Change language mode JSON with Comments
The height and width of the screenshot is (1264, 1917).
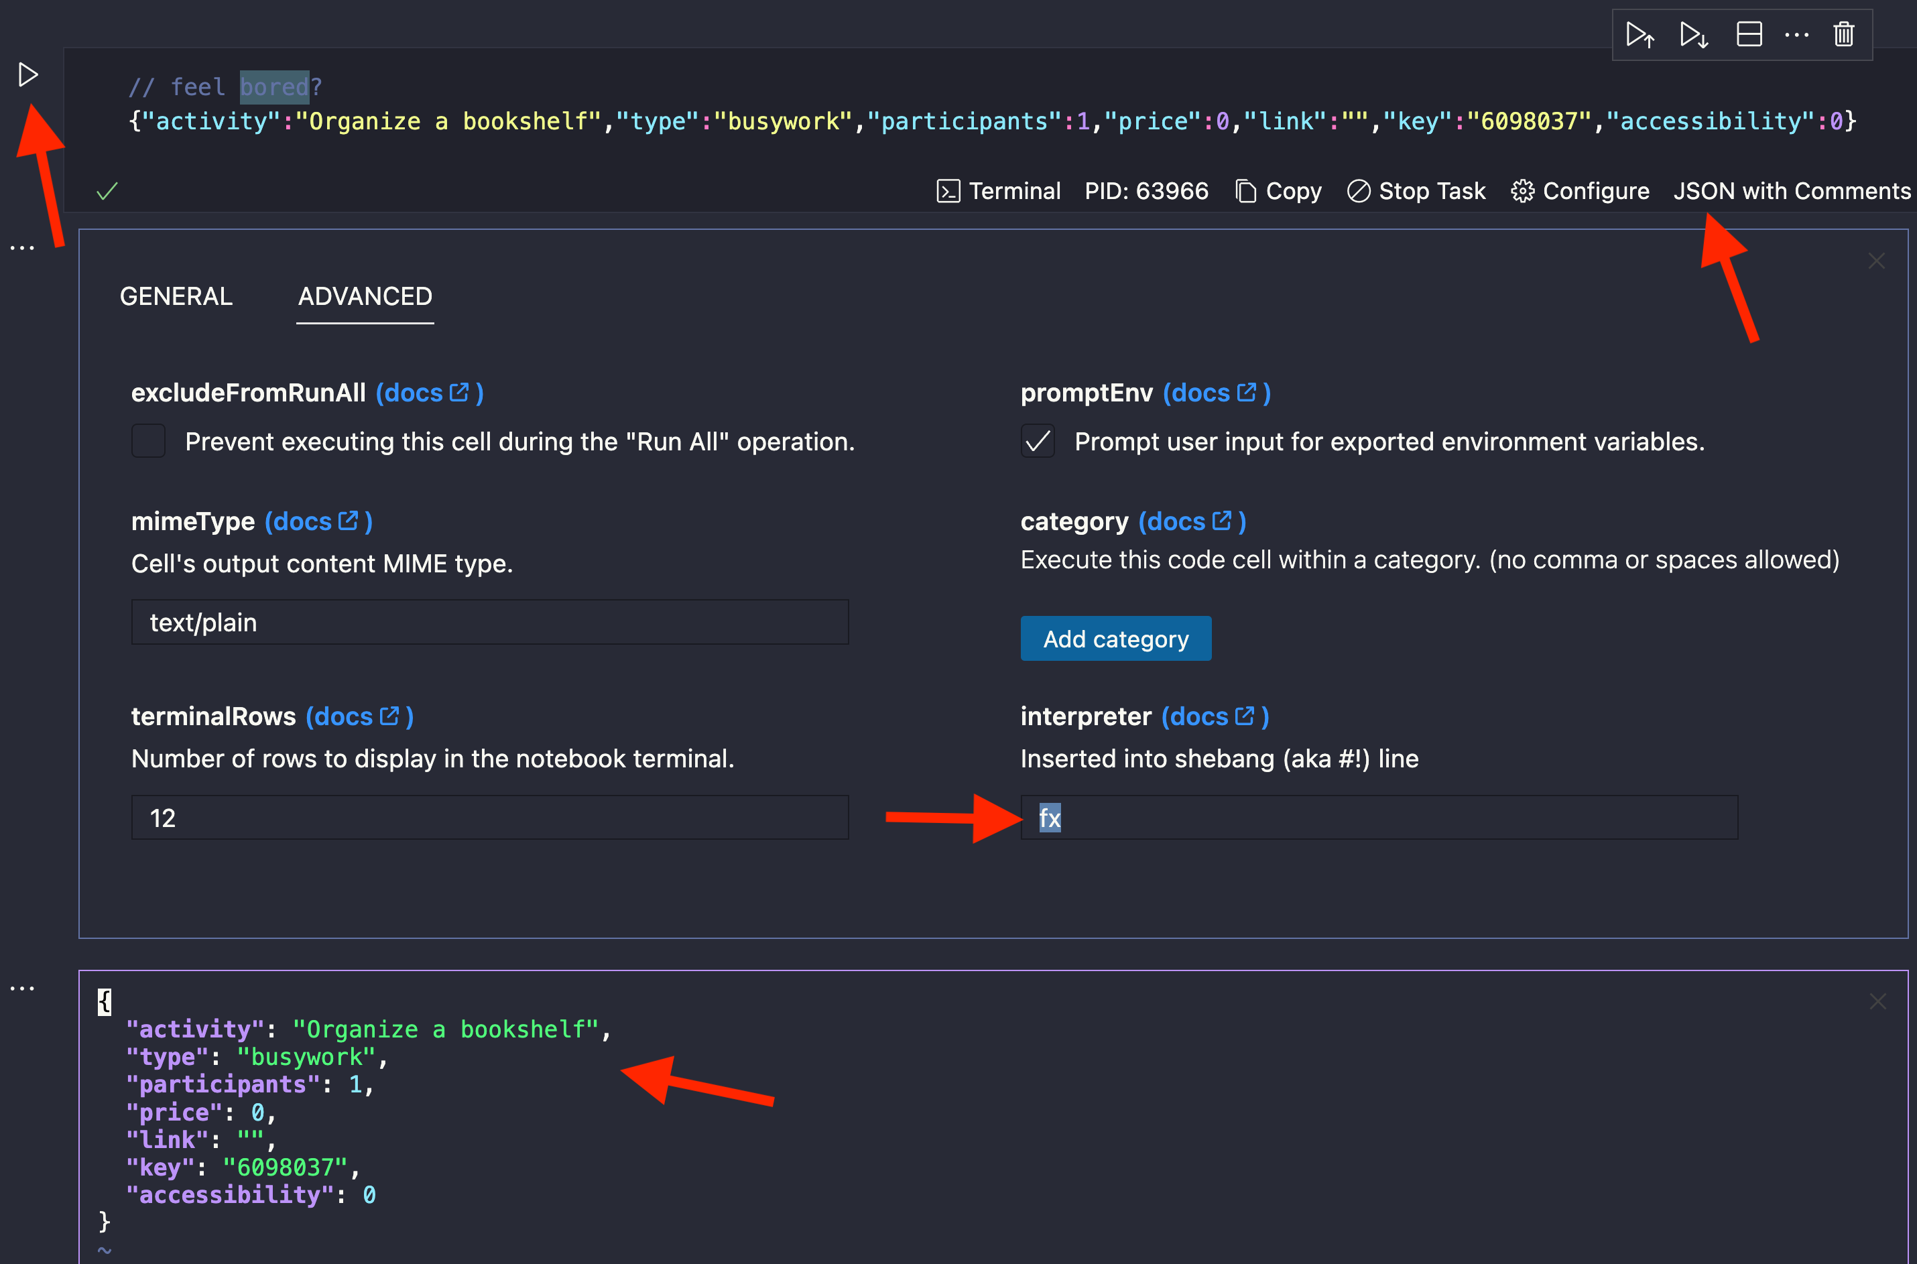pos(1792,191)
